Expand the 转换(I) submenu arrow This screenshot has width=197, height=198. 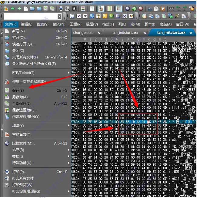[x=68, y=156]
